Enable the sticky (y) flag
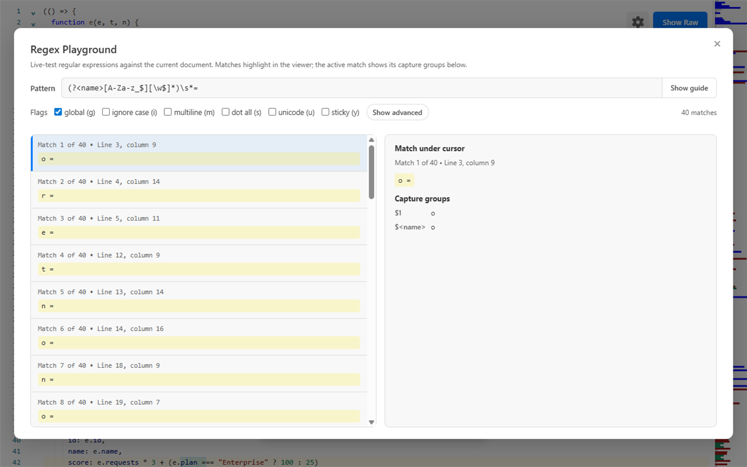 click(325, 112)
